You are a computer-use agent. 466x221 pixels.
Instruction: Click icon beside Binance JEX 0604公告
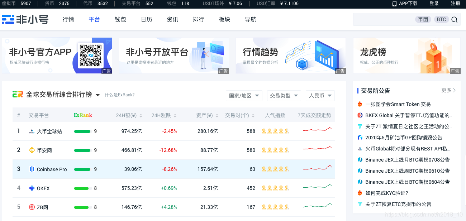click(x=360, y=182)
